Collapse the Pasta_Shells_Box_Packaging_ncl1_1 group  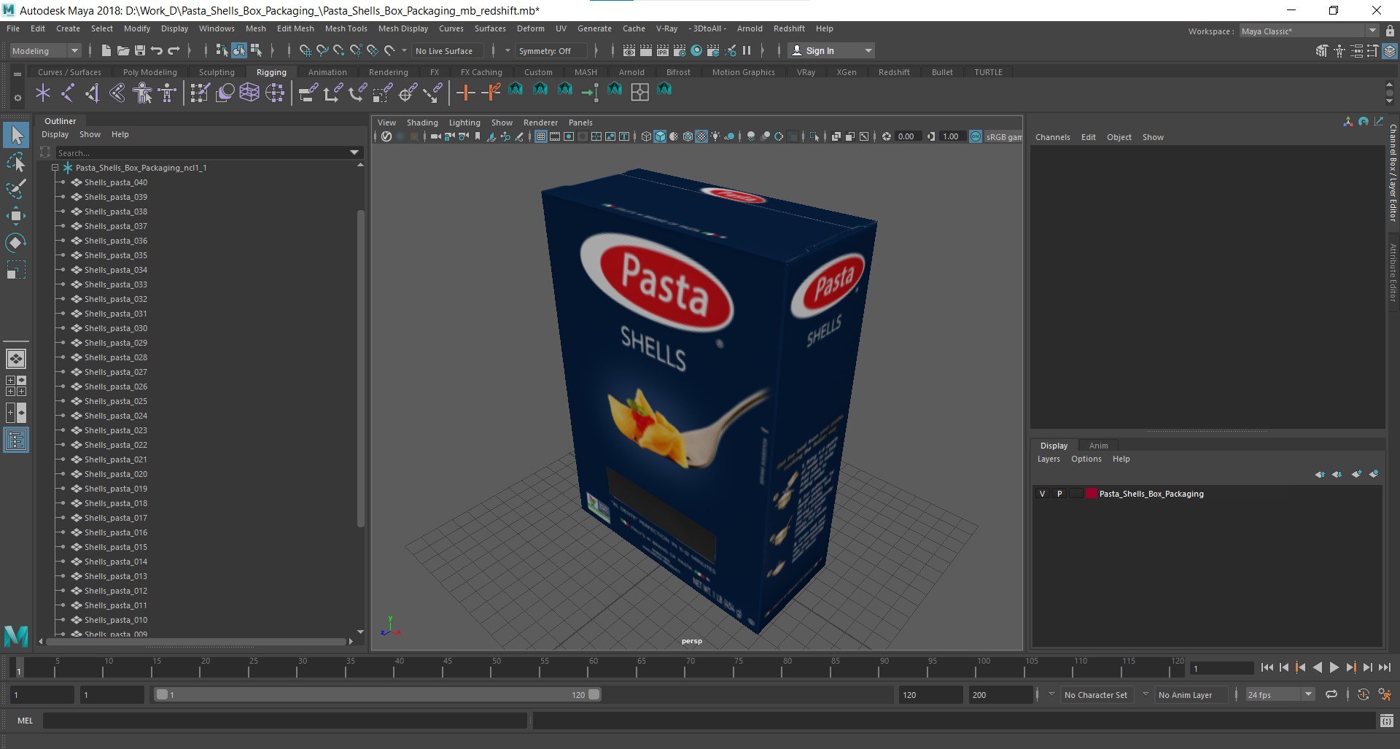click(55, 168)
